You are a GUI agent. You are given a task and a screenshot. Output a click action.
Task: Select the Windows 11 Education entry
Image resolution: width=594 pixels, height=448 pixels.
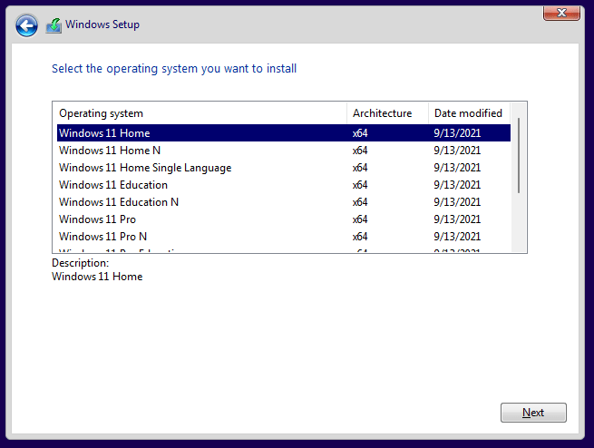113,185
